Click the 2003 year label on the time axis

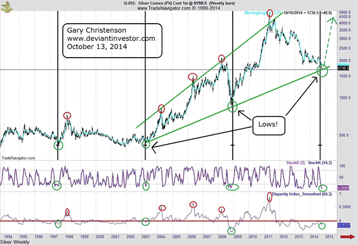click(x=146, y=237)
